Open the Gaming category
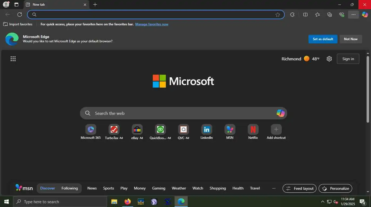371x207 pixels. pos(159,188)
